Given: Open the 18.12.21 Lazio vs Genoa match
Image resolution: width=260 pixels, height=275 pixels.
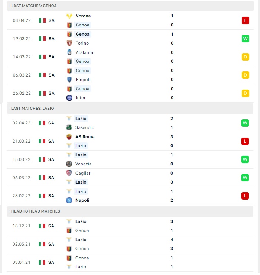Looking at the screenshot, I should 130,226.
